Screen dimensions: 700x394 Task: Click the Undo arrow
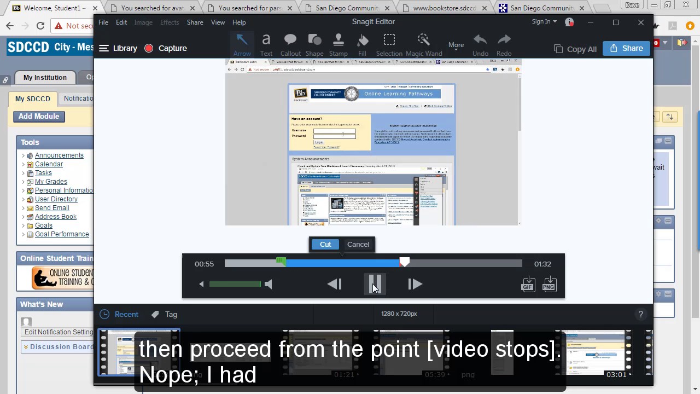tap(480, 44)
